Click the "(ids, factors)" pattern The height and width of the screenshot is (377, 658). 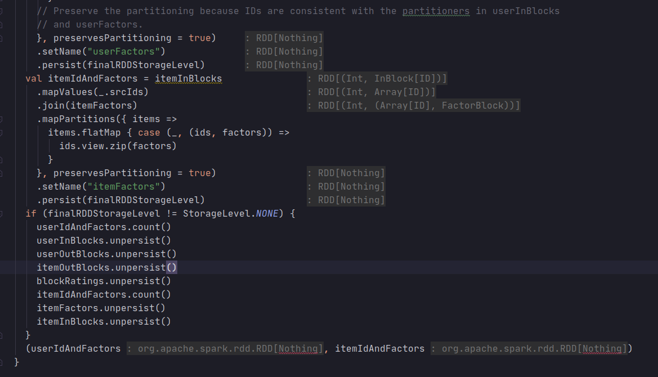click(x=228, y=133)
